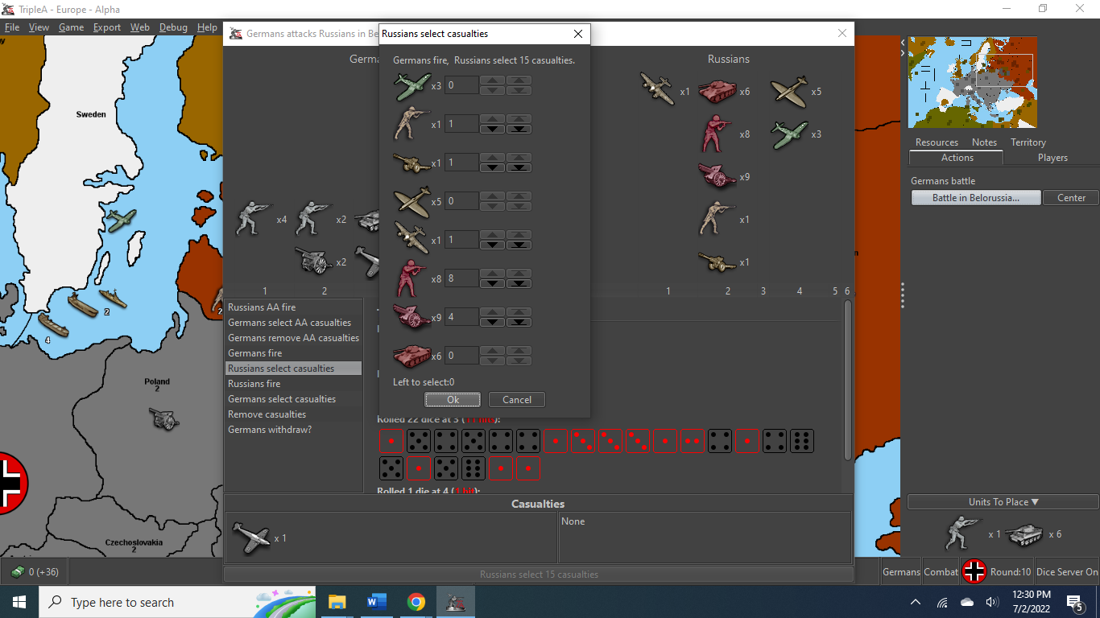Switch to the Players tab
Image resolution: width=1100 pixels, height=618 pixels.
point(1052,158)
